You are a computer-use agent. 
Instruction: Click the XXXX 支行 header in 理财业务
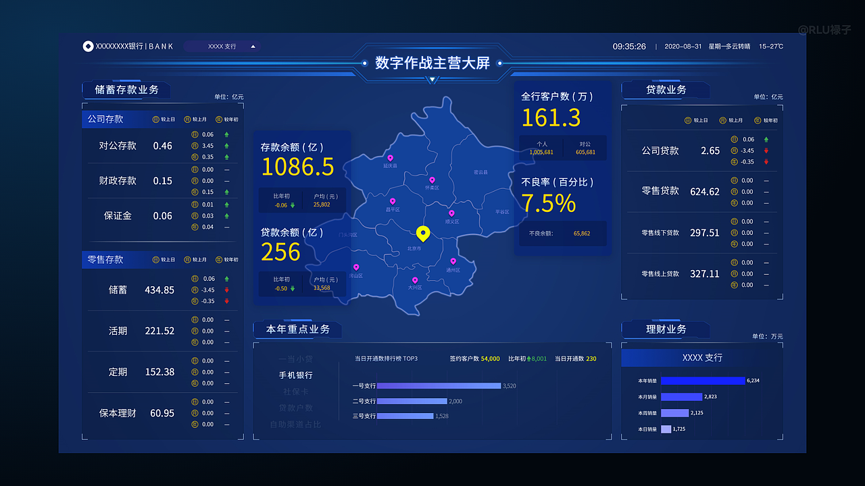coord(702,358)
